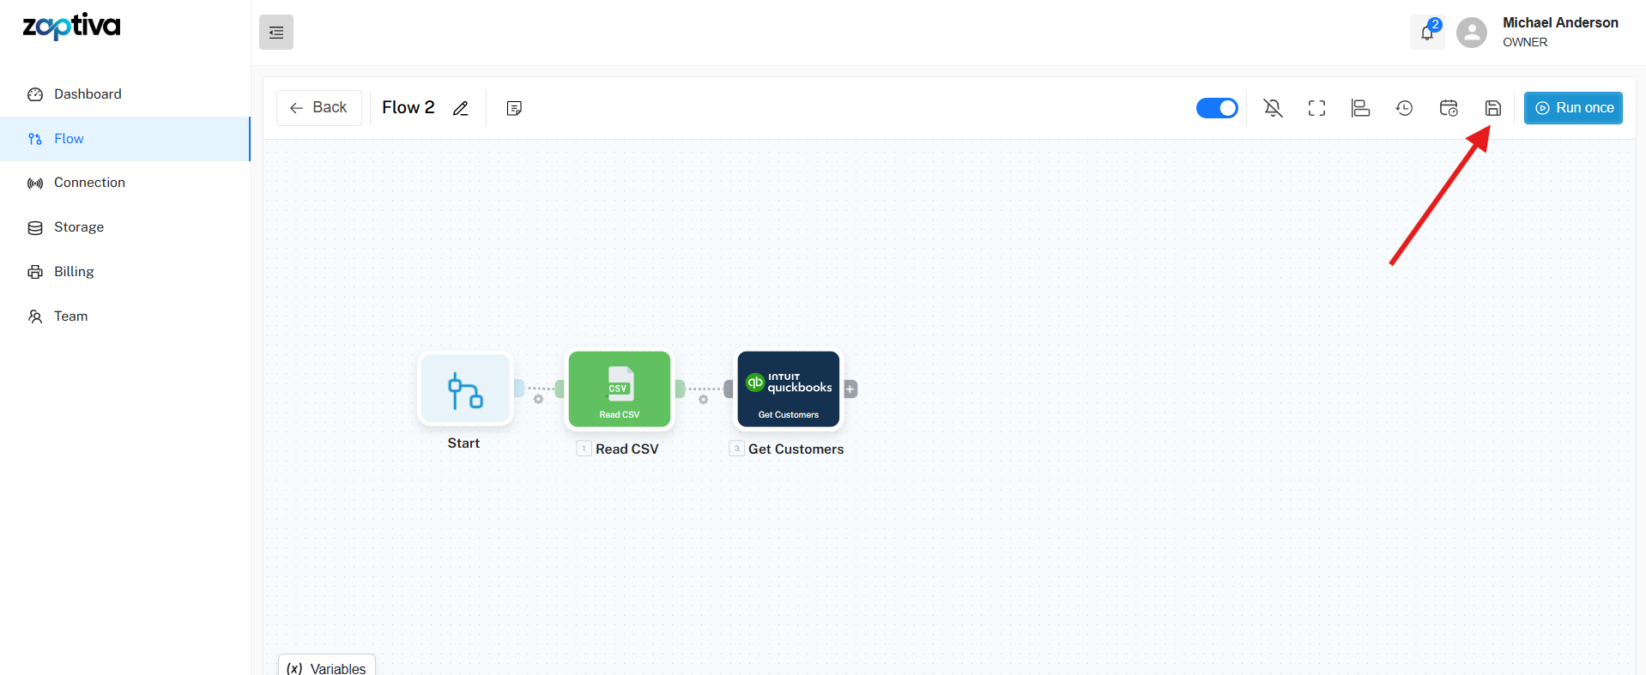The height and width of the screenshot is (675, 1646).
Task: Edit the Flow 2 name pencil icon
Action: tap(461, 108)
